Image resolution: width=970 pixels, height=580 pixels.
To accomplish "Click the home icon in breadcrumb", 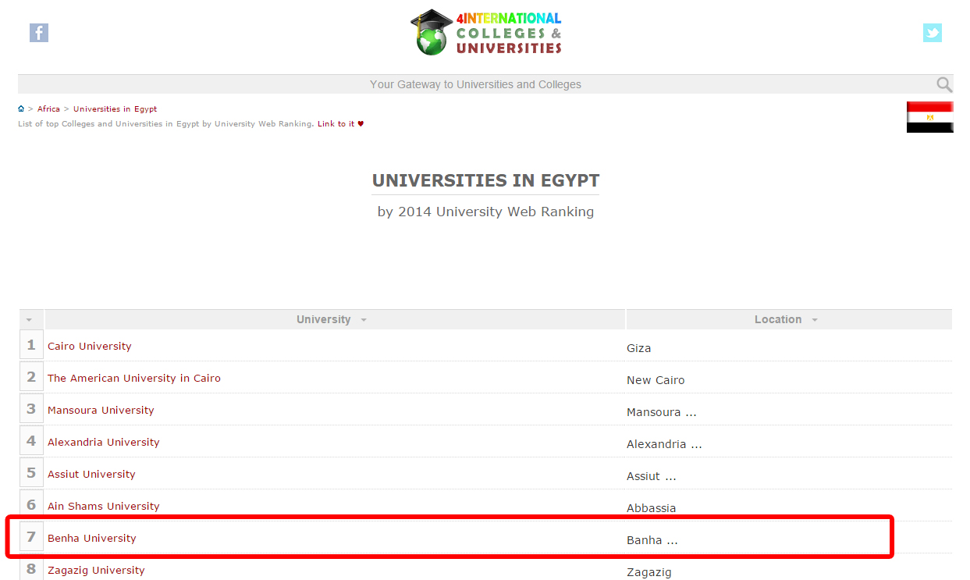I will (x=21, y=109).
